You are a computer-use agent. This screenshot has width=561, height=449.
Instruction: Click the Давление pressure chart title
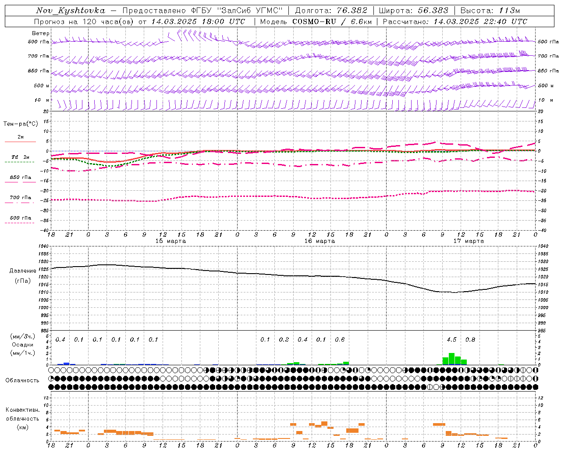tap(23, 271)
